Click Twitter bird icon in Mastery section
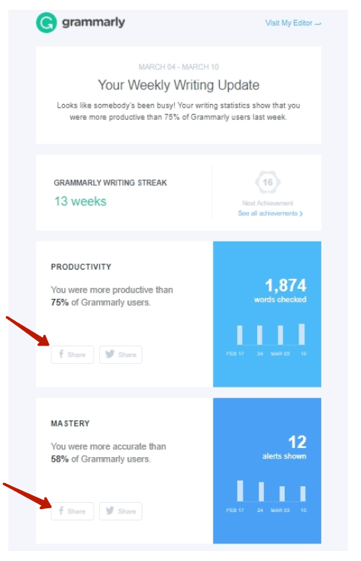 tap(110, 511)
